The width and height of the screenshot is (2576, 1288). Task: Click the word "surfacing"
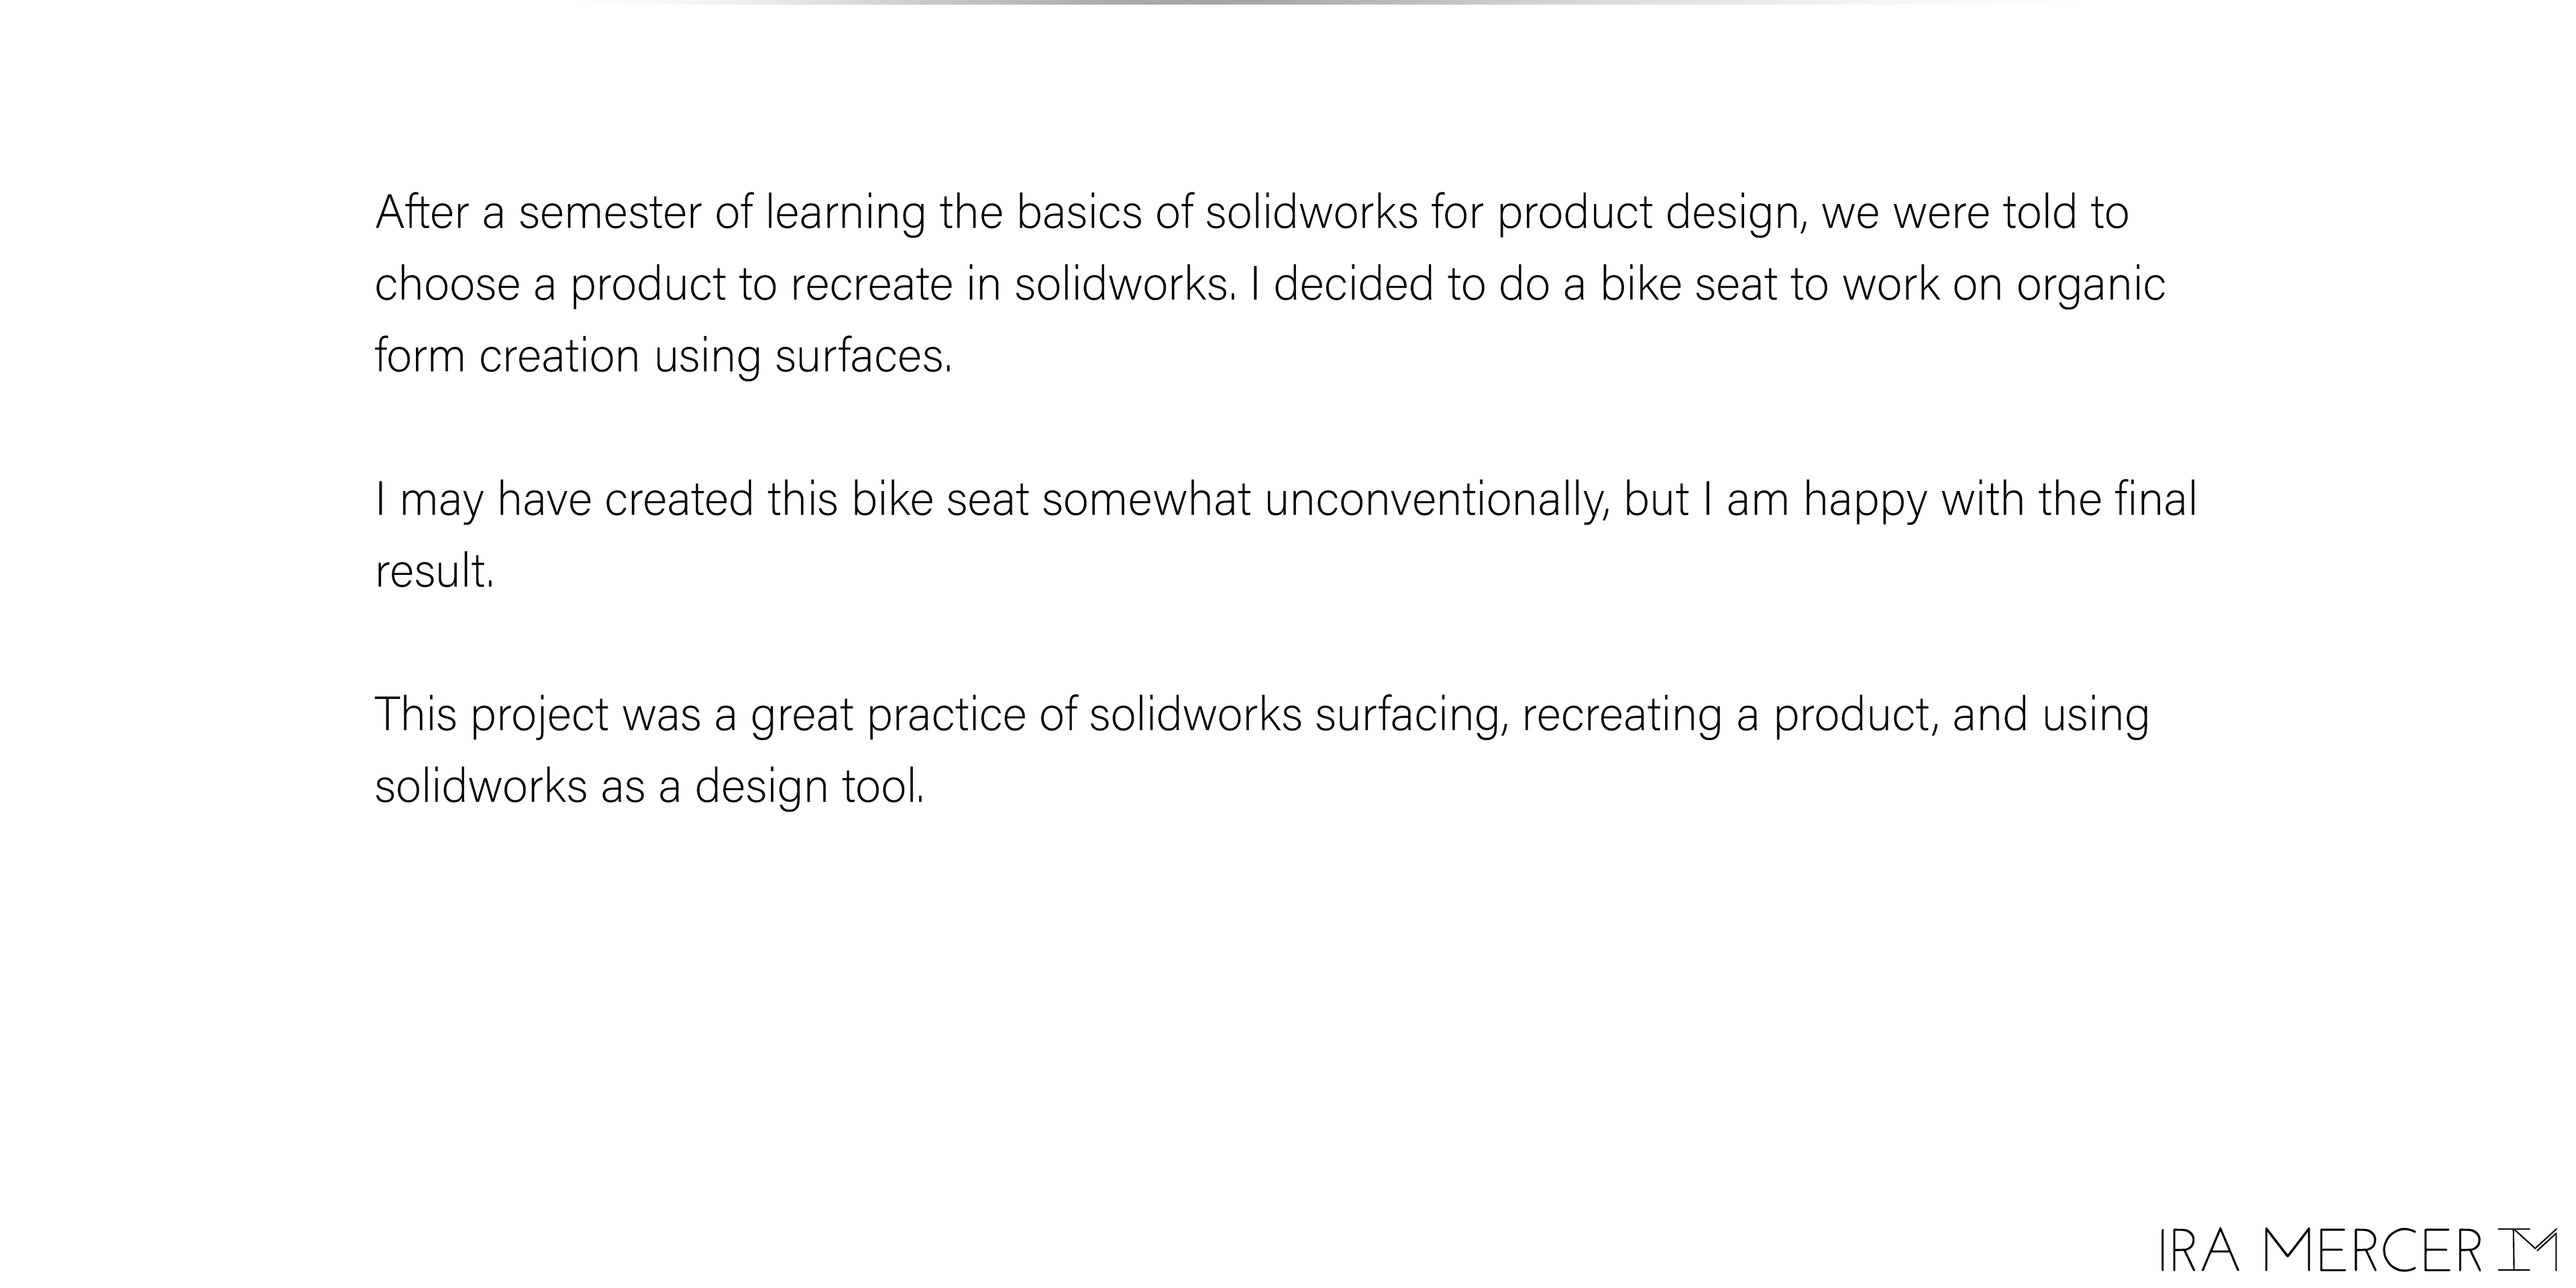[x=1410, y=714]
